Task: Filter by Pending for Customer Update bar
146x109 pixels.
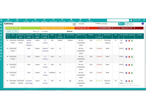Action: [57, 28]
